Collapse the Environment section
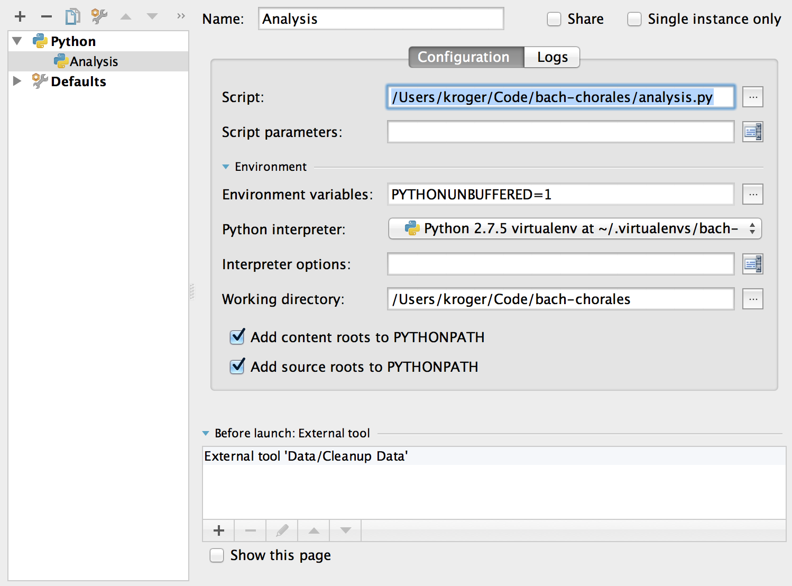The width and height of the screenshot is (792, 586). [226, 167]
